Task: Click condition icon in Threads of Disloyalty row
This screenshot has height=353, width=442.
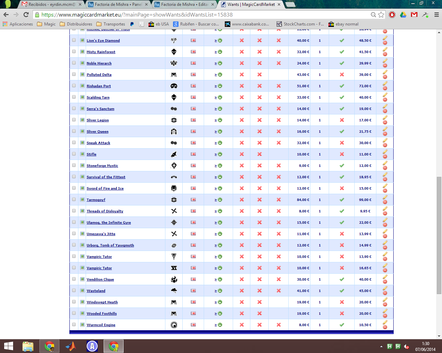Action: (x=220, y=211)
